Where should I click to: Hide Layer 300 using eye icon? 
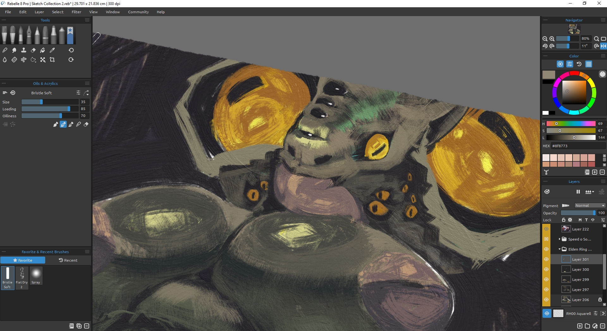pos(546,270)
